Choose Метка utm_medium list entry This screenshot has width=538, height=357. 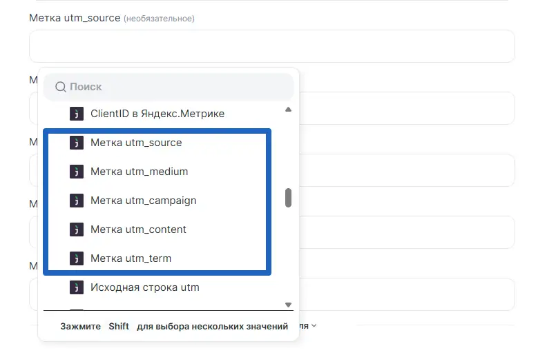[139, 172]
